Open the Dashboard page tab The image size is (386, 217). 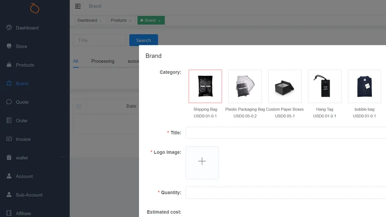tap(90, 20)
